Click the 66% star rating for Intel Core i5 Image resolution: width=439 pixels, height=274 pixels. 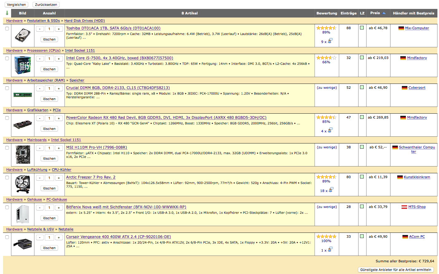click(x=327, y=58)
